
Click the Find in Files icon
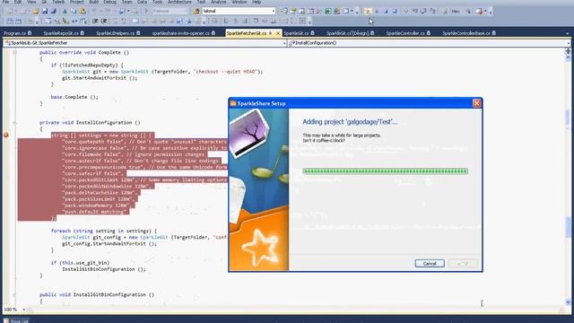point(196,11)
